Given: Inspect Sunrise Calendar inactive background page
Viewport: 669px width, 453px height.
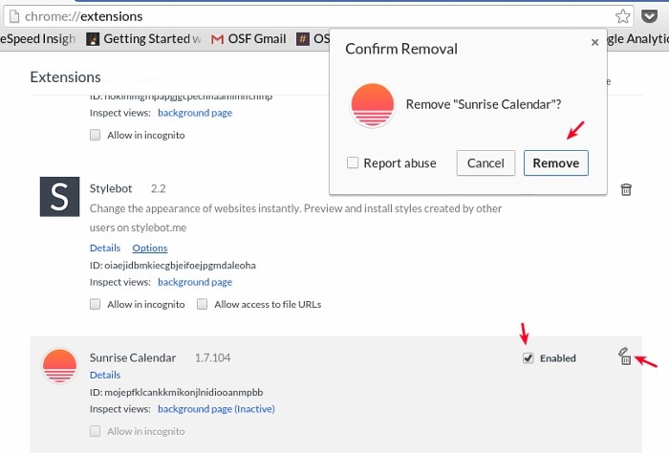Looking at the screenshot, I should pos(216,409).
